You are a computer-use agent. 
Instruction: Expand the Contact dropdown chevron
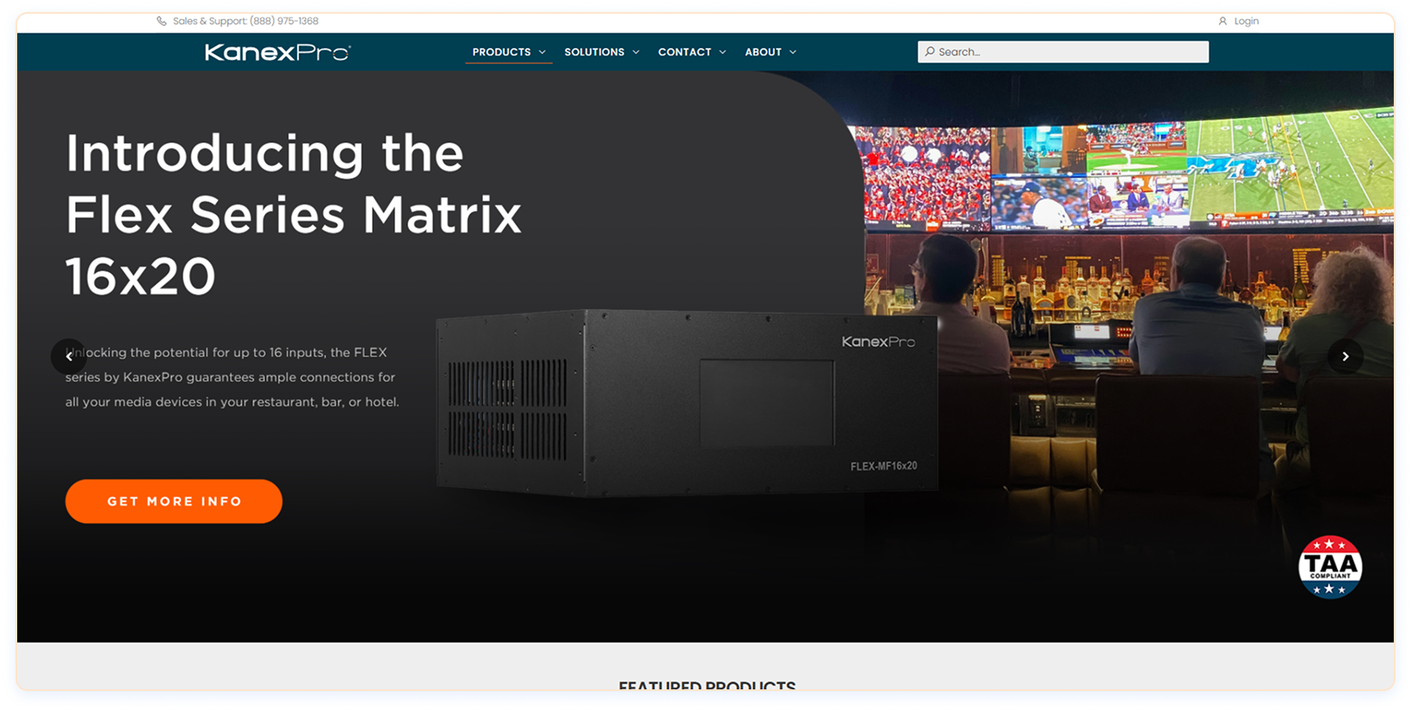[723, 52]
